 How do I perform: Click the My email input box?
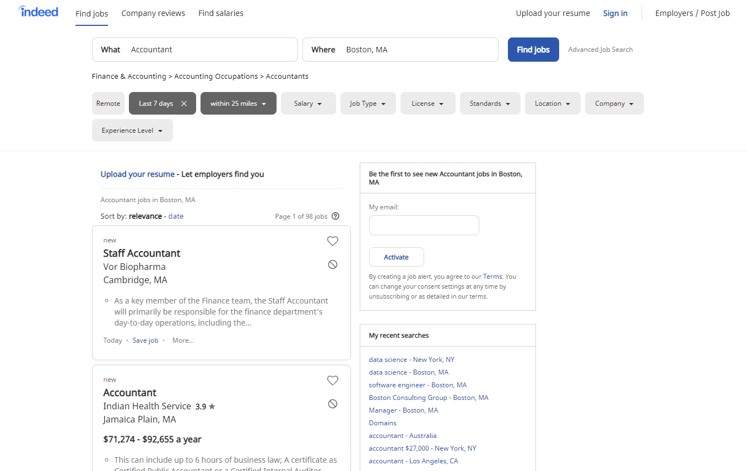(x=424, y=225)
